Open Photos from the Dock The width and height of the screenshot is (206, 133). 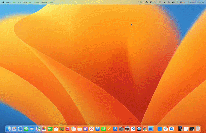(44, 129)
